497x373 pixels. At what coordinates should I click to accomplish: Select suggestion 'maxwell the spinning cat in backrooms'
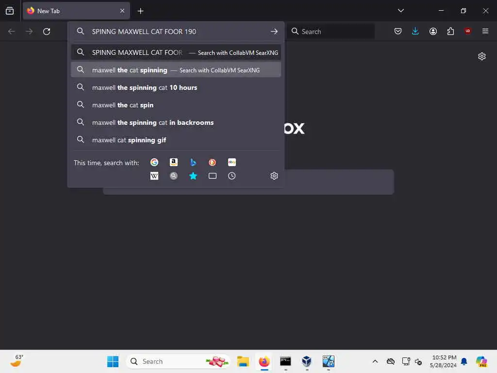(x=176, y=122)
